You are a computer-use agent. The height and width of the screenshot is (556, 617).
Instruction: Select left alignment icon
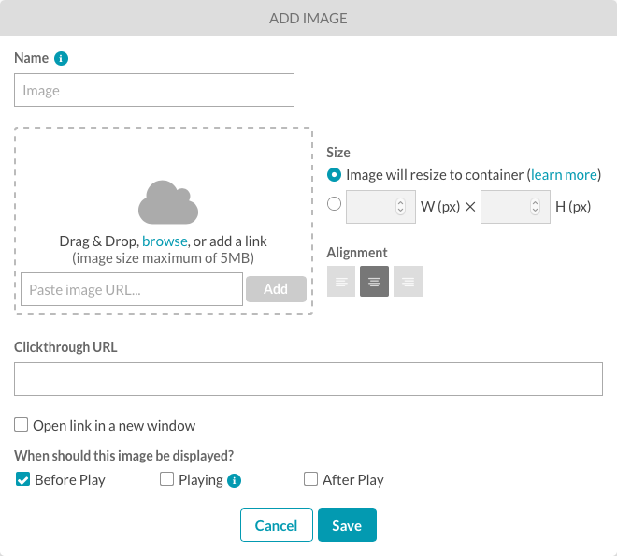click(x=341, y=282)
